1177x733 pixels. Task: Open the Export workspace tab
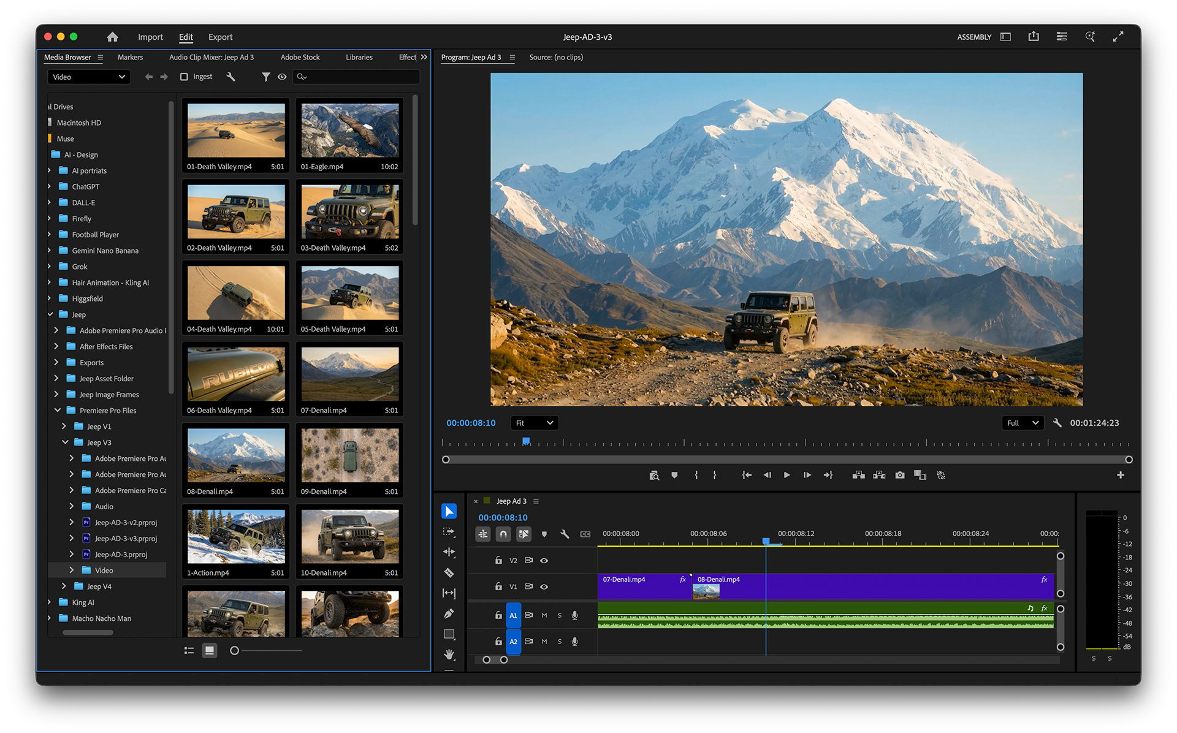click(x=220, y=37)
